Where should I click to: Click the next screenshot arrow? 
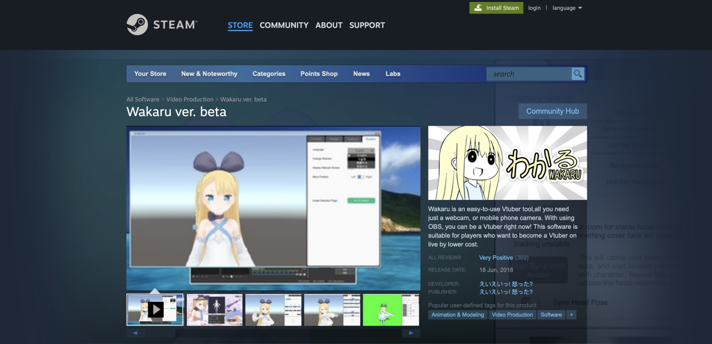(411, 333)
